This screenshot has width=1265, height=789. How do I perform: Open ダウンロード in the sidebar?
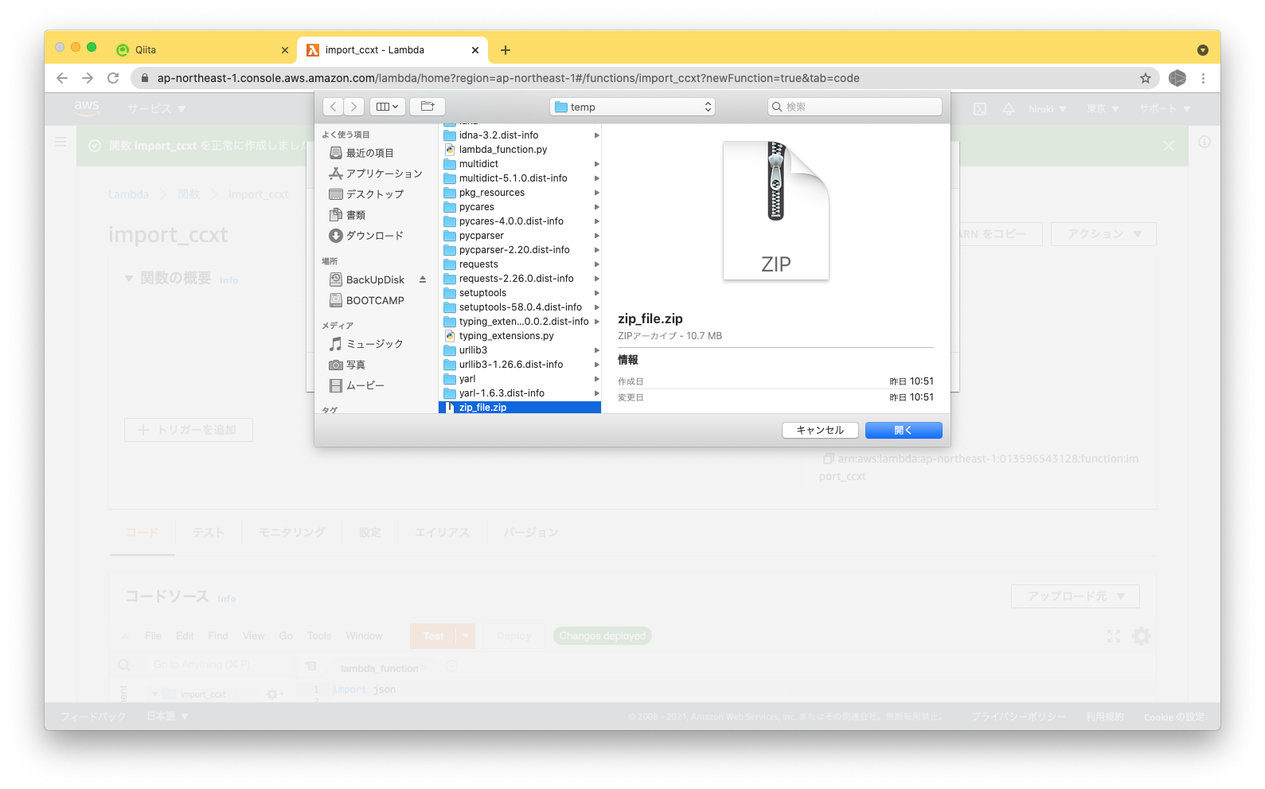pos(367,236)
